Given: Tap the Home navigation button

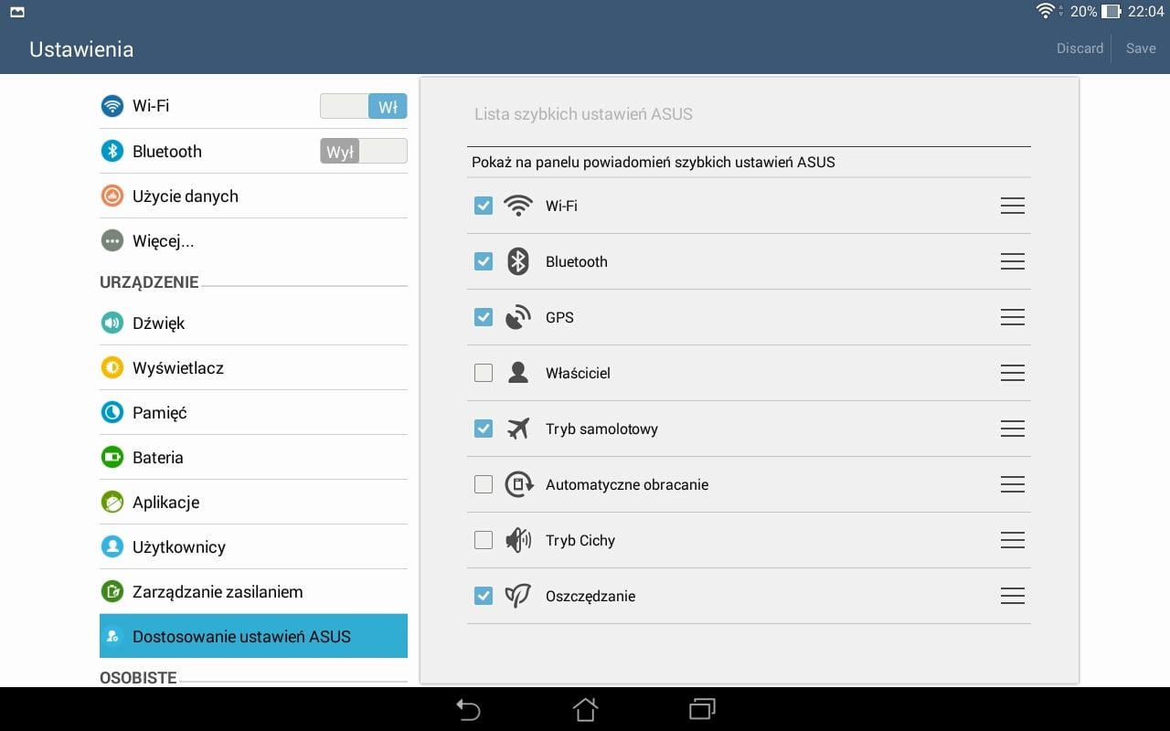Looking at the screenshot, I should click(585, 709).
